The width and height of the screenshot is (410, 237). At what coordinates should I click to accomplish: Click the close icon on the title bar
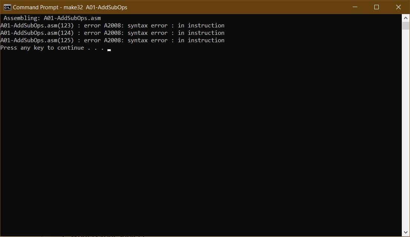[x=398, y=7]
